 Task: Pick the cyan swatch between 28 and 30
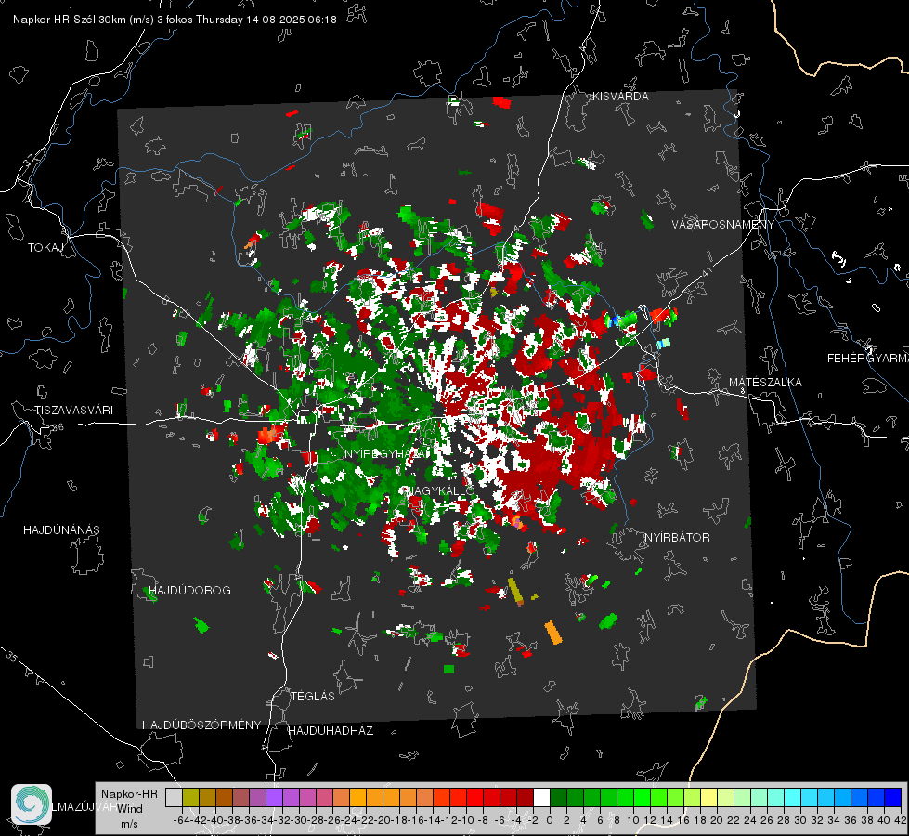click(x=792, y=797)
